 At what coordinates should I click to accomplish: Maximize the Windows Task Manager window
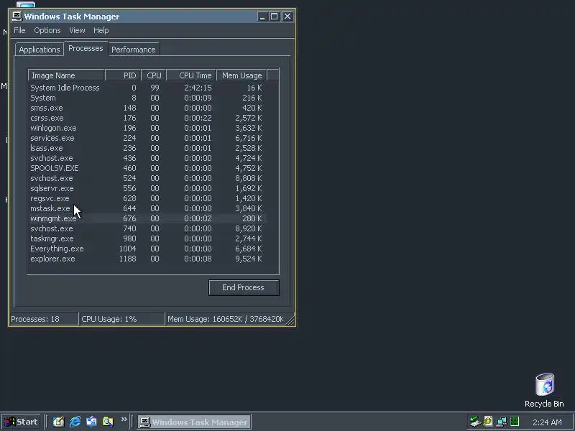[x=274, y=17]
